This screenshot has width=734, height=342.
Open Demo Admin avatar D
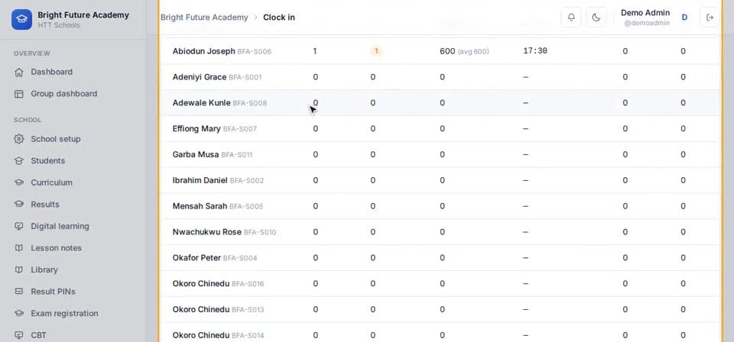click(x=684, y=18)
